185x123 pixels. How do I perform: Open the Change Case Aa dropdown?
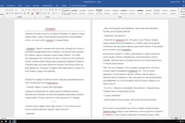(30, 10)
